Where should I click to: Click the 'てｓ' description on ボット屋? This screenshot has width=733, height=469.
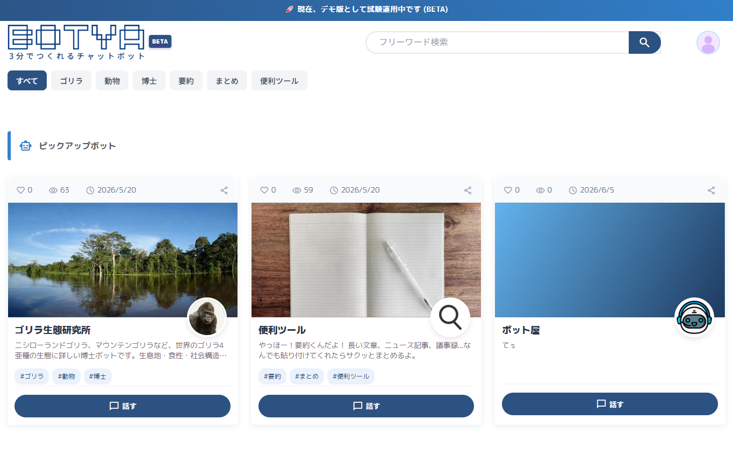[x=508, y=345]
